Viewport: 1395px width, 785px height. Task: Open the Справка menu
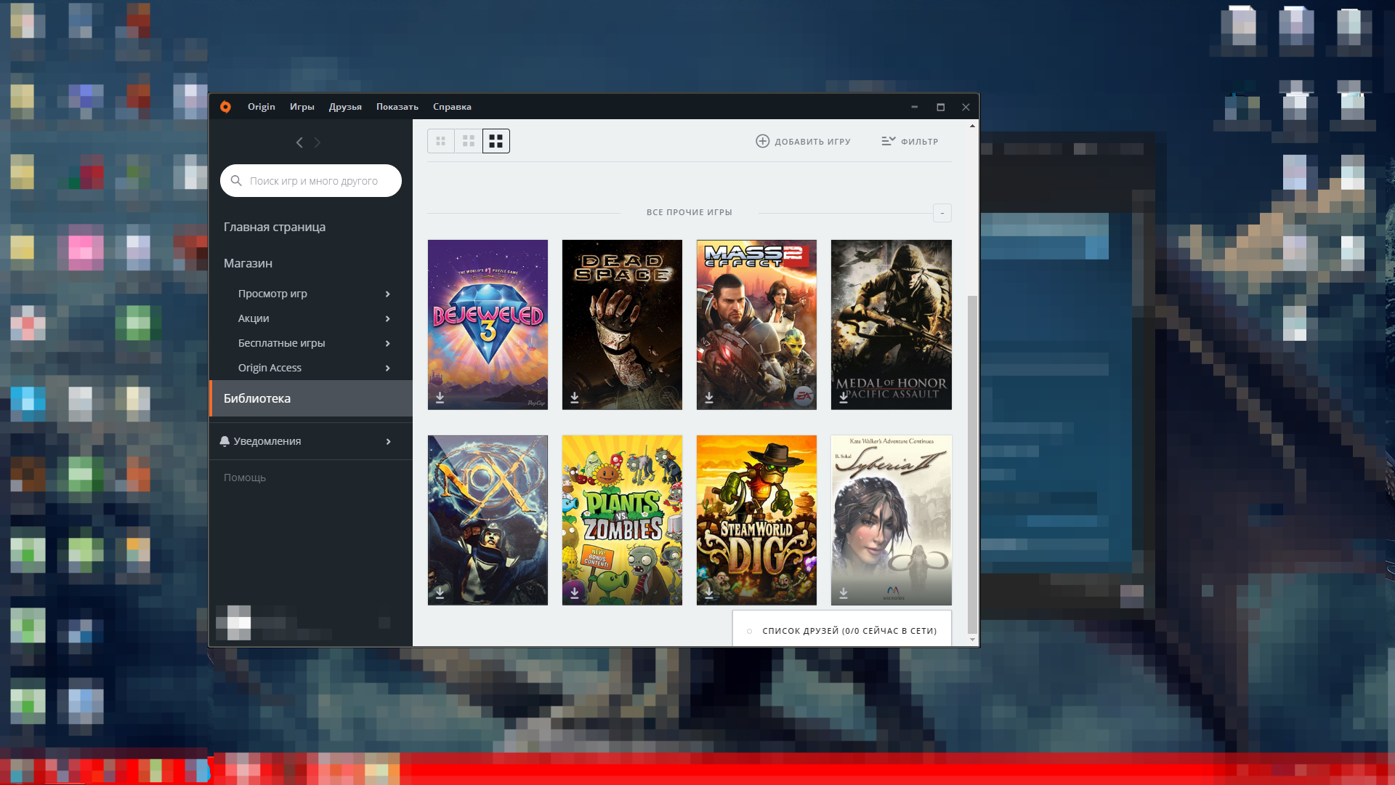452,107
